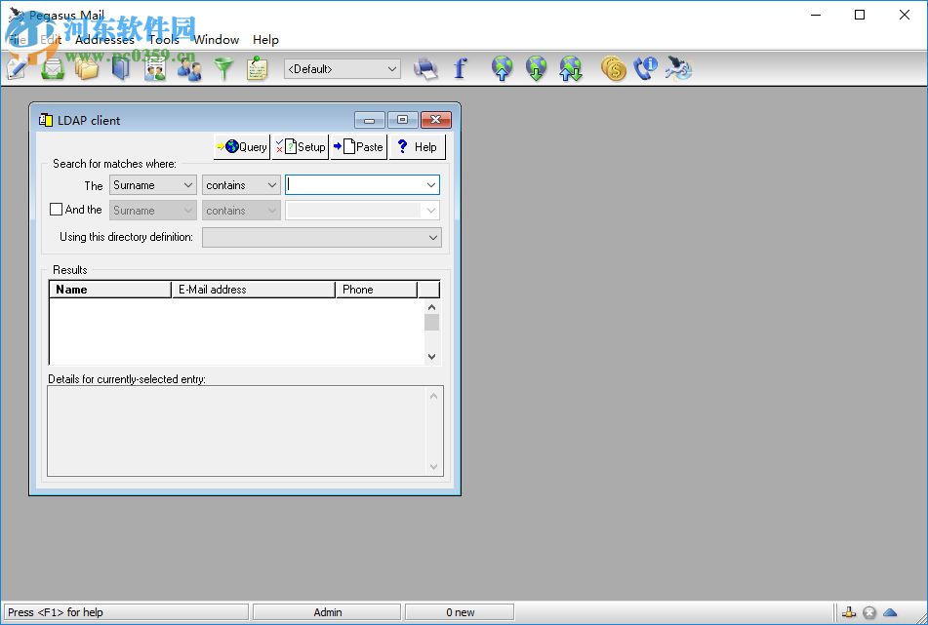Maximize the LDAP client window
928x625 pixels.
(402, 120)
